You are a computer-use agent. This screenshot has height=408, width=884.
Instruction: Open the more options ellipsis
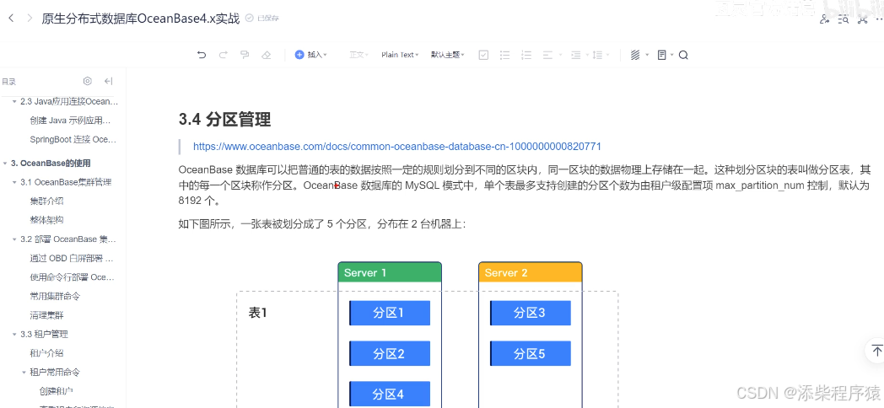coord(880,19)
